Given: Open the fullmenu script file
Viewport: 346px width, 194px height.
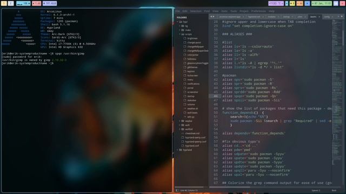Looking at the screenshot, I should (x=192, y=59).
